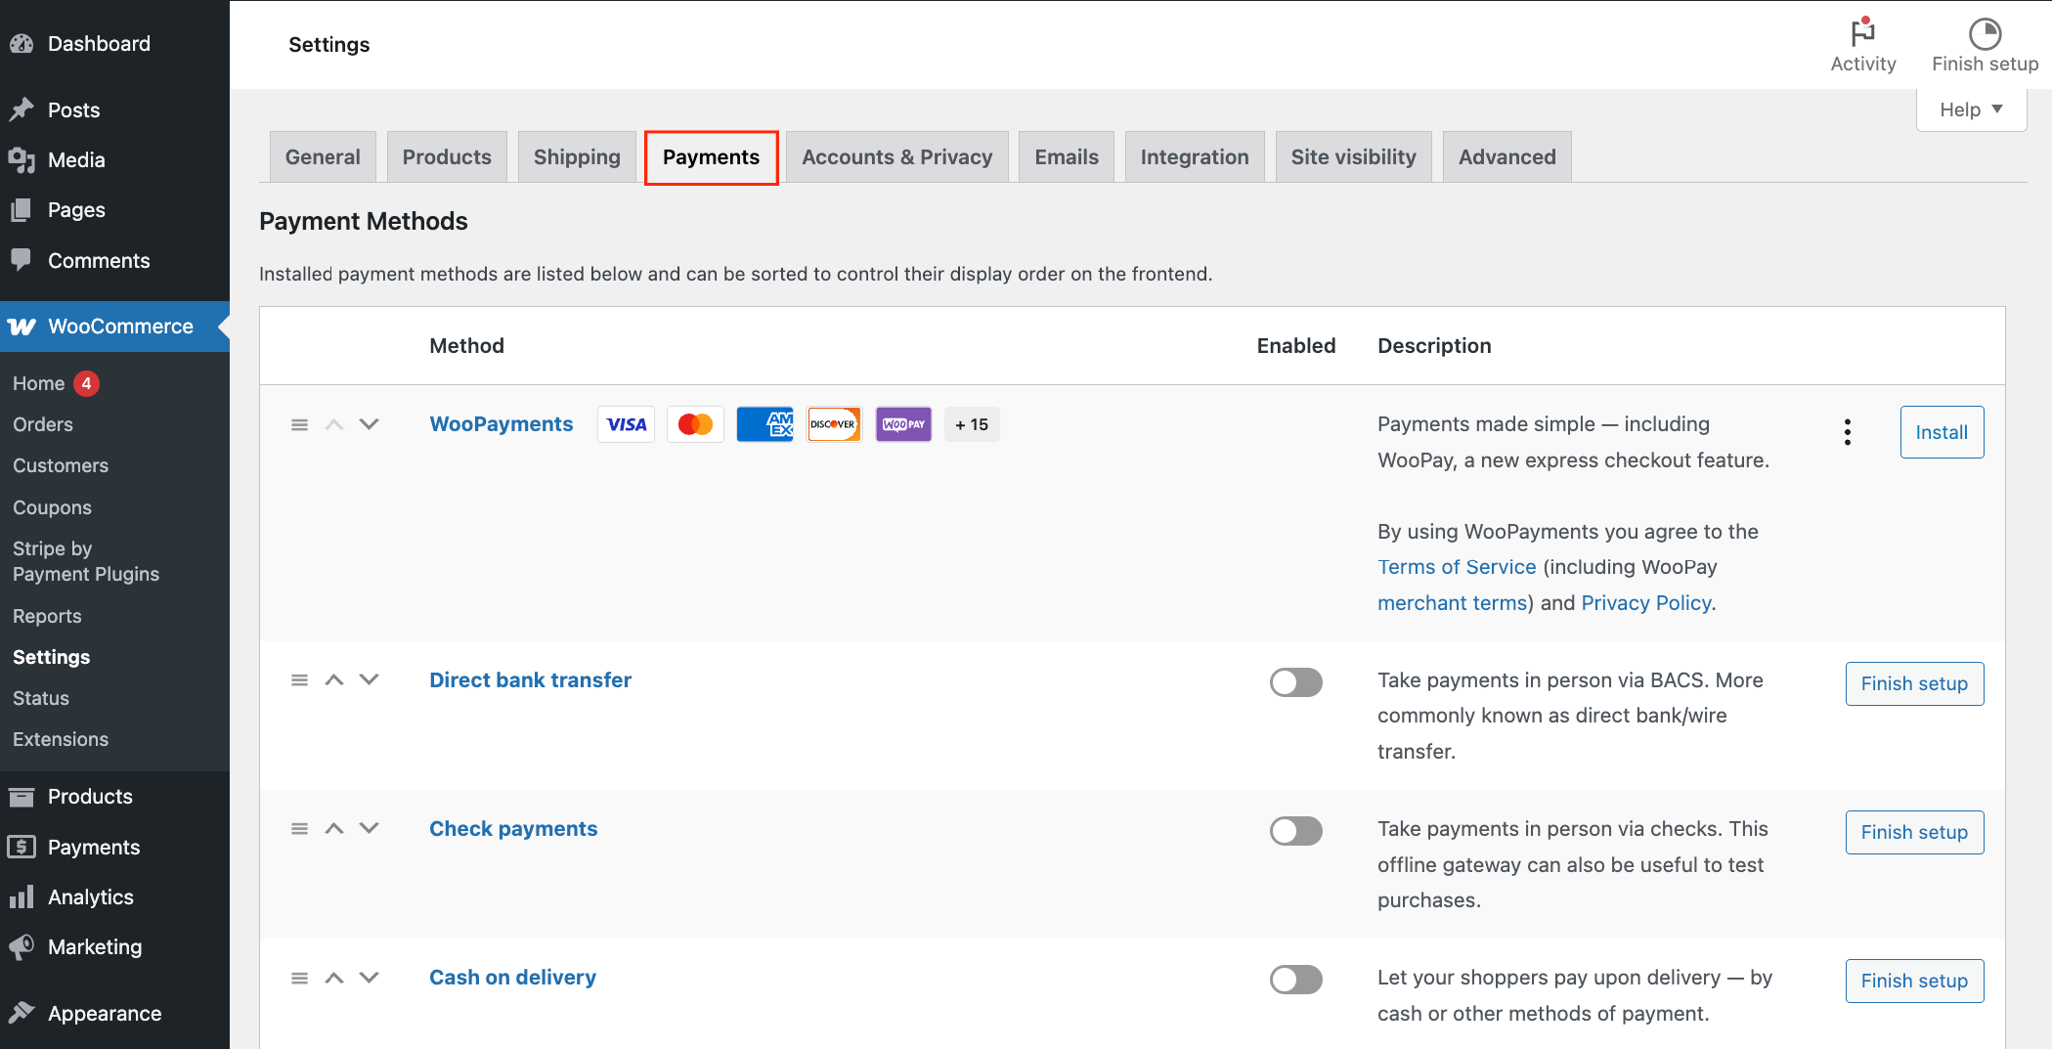Go to Orders in WooCommerce submenu
Image resolution: width=2052 pixels, height=1049 pixels.
tap(43, 424)
